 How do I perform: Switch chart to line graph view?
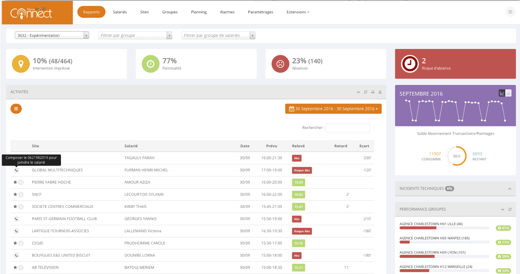[502, 93]
